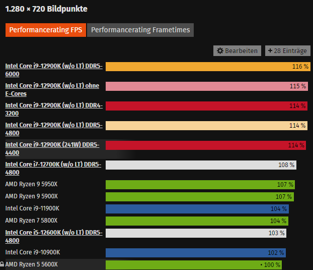The image size is (313, 270).
Task: Click the red 114 % DDR4-3200 bar
Action: pos(207,106)
